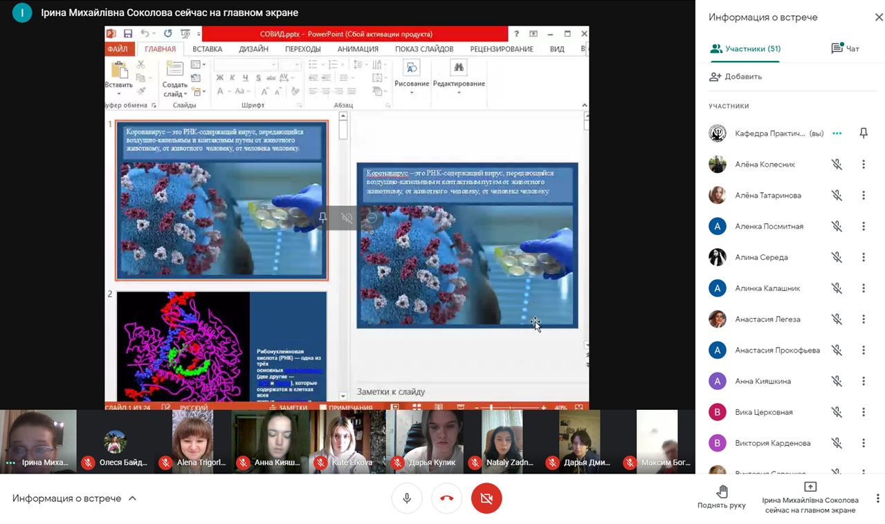Image resolution: width=885 pixels, height=524 pixels.
Task: Select slide 2 thumbnail with RNA image
Action: (x=221, y=346)
